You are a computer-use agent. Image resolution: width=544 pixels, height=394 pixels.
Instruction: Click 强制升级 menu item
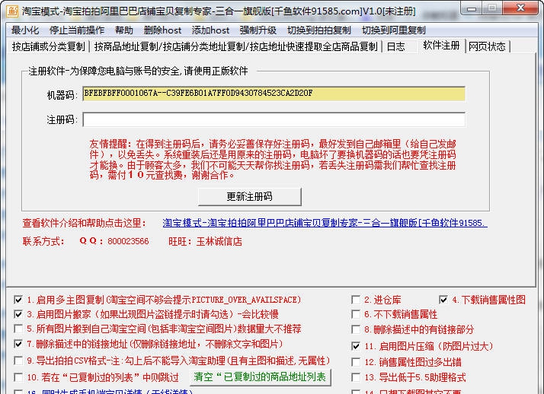point(258,30)
